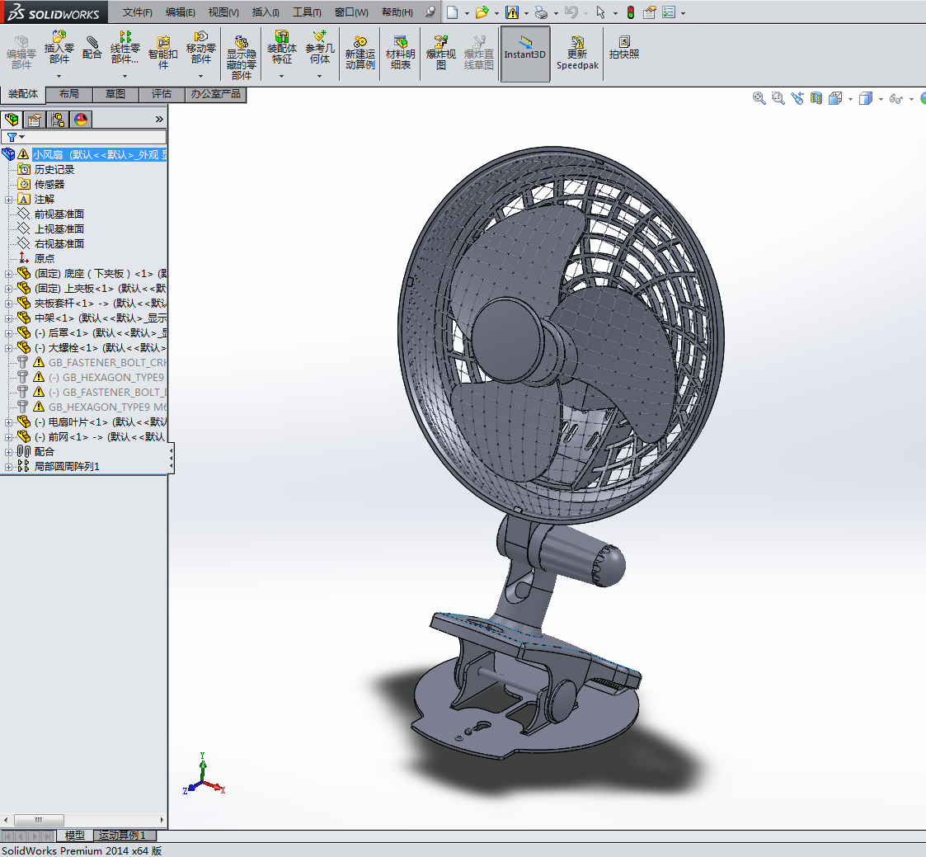Image resolution: width=926 pixels, height=857 pixels.
Task: Open the Insert Components (插入零部件) dropdown arrow
Action: (59, 76)
